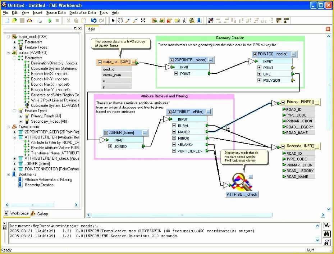
Task: Undo the last action via blue arrow
Action: click(x=94, y=21)
